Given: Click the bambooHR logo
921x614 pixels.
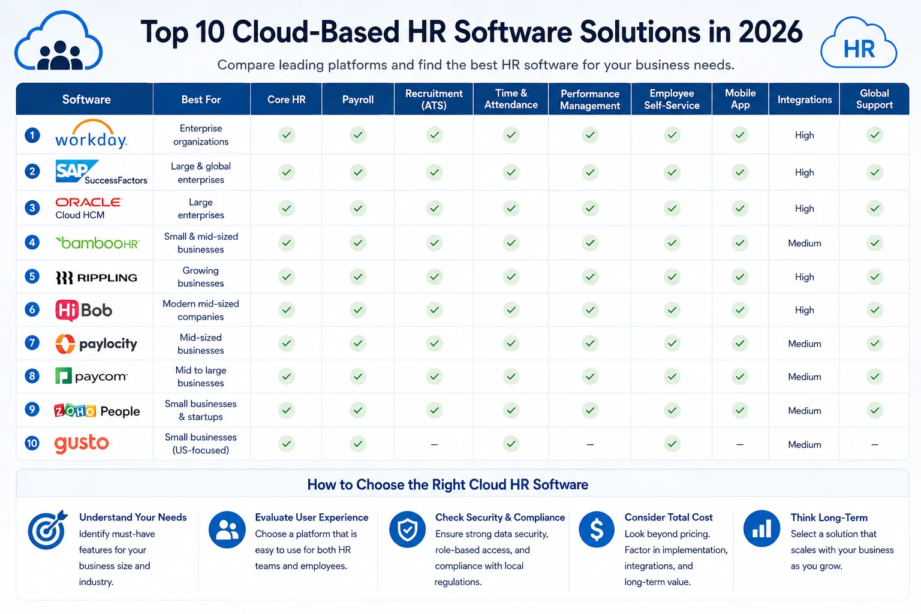Looking at the screenshot, I should point(97,243).
